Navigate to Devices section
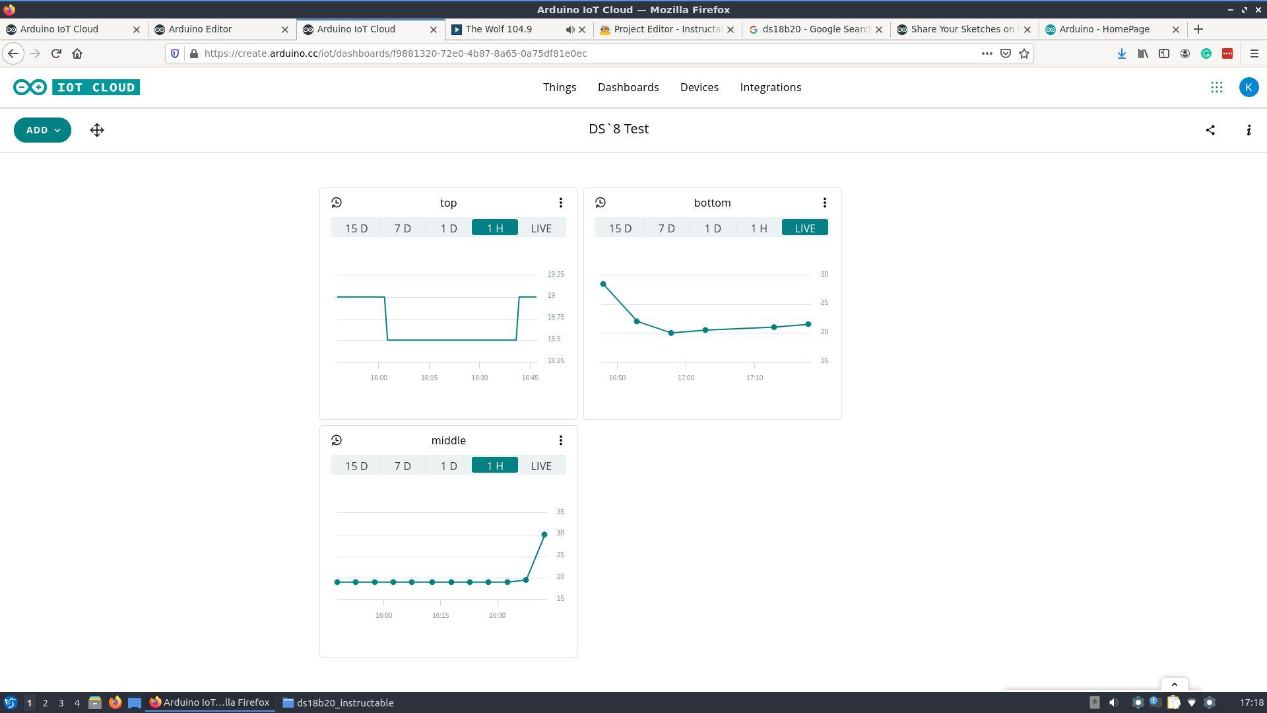Viewport: 1267px width, 713px height. [x=699, y=87]
